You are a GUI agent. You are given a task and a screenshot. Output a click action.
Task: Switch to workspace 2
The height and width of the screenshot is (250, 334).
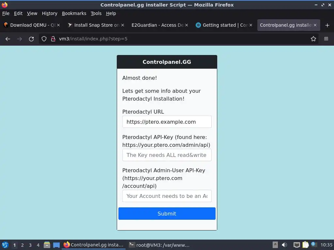(23, 245)
